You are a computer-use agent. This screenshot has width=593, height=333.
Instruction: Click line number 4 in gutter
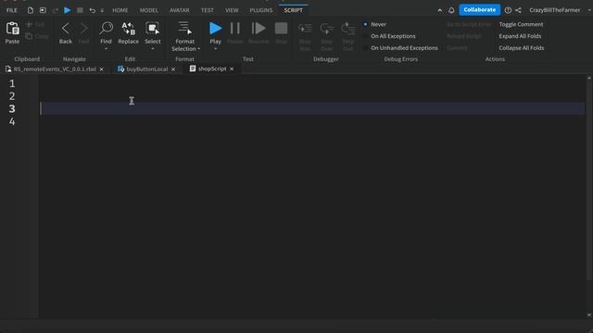pyautogui.click(x=12, y=121)
